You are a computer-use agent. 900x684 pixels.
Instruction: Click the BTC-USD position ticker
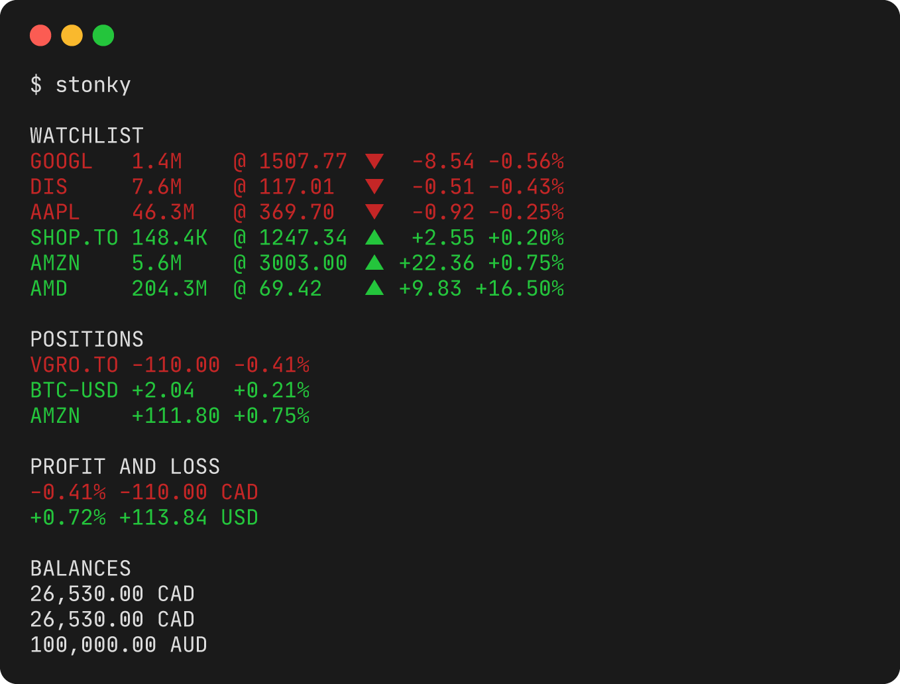[74, 390]
